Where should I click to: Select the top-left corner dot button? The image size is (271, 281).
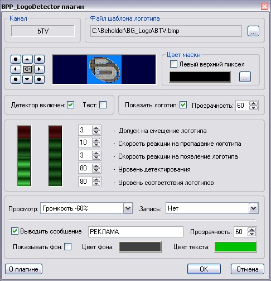[16, 59]
